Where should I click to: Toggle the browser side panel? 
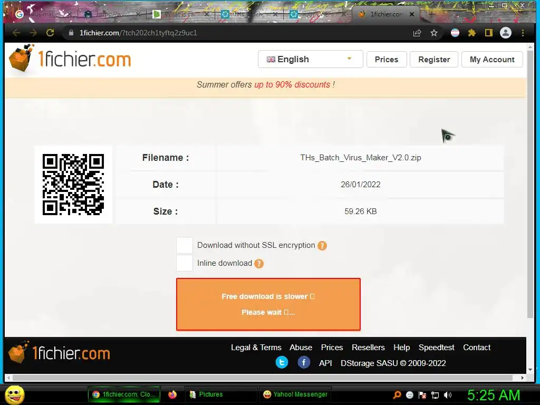point(489,33)
